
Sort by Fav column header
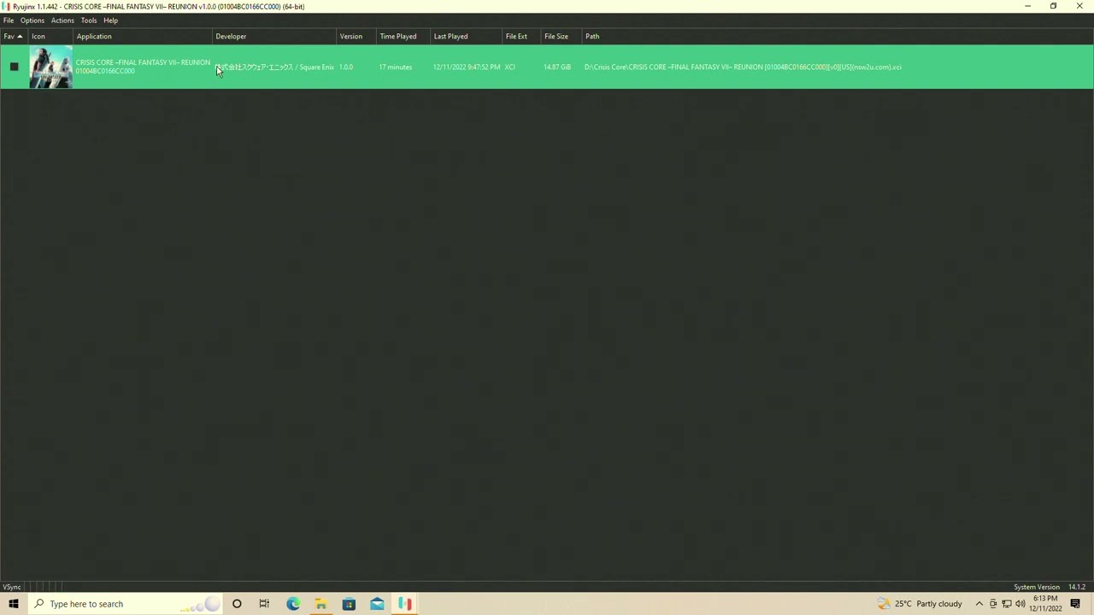pos(14,37)
